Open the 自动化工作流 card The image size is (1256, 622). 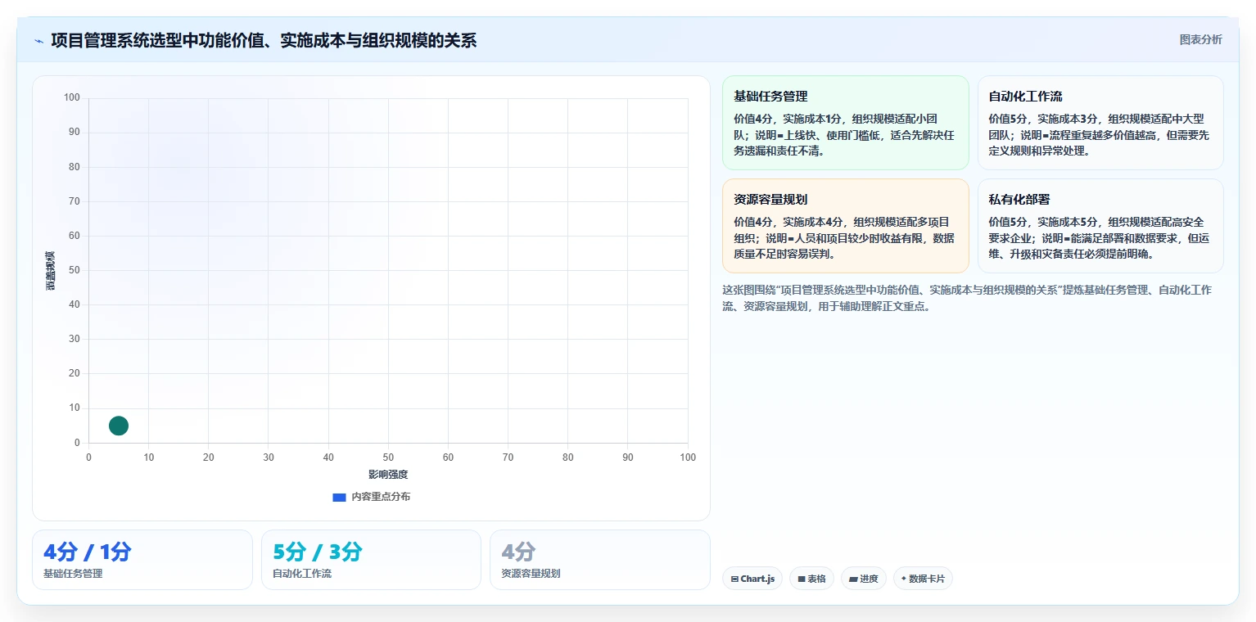click(1100, 123)
